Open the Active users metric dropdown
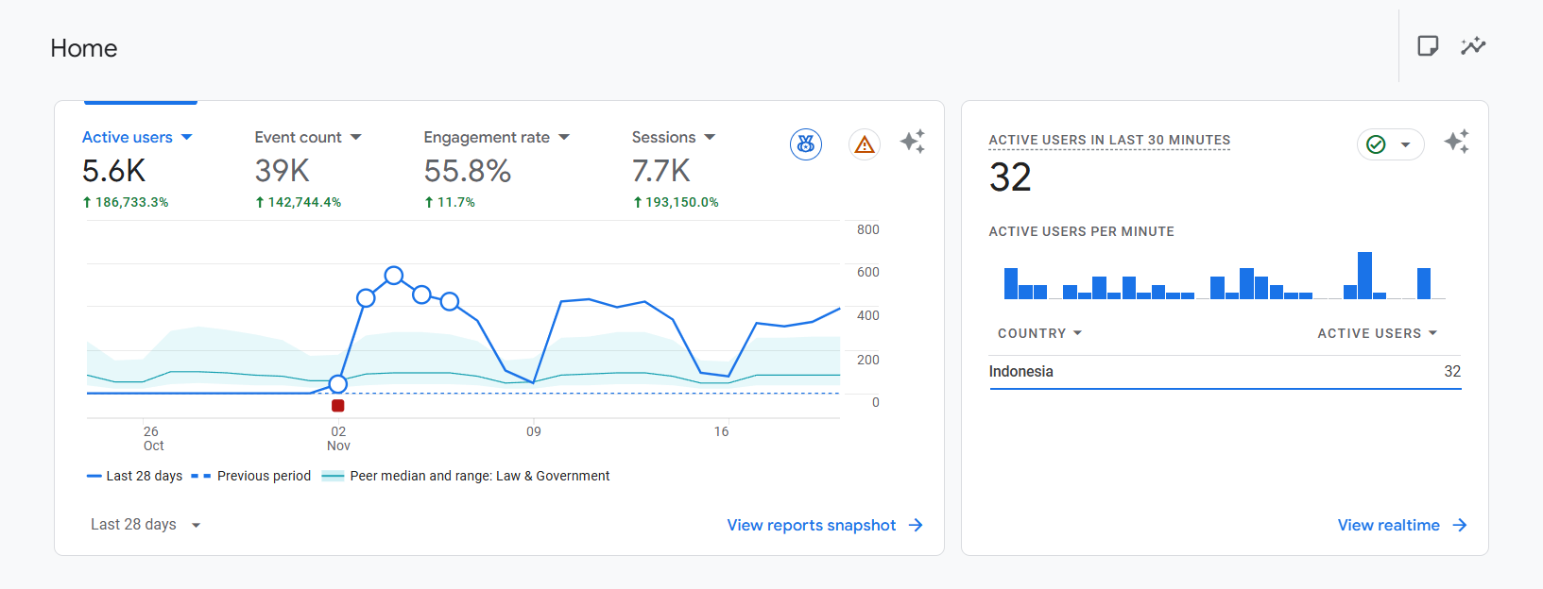 pos(186,138)
